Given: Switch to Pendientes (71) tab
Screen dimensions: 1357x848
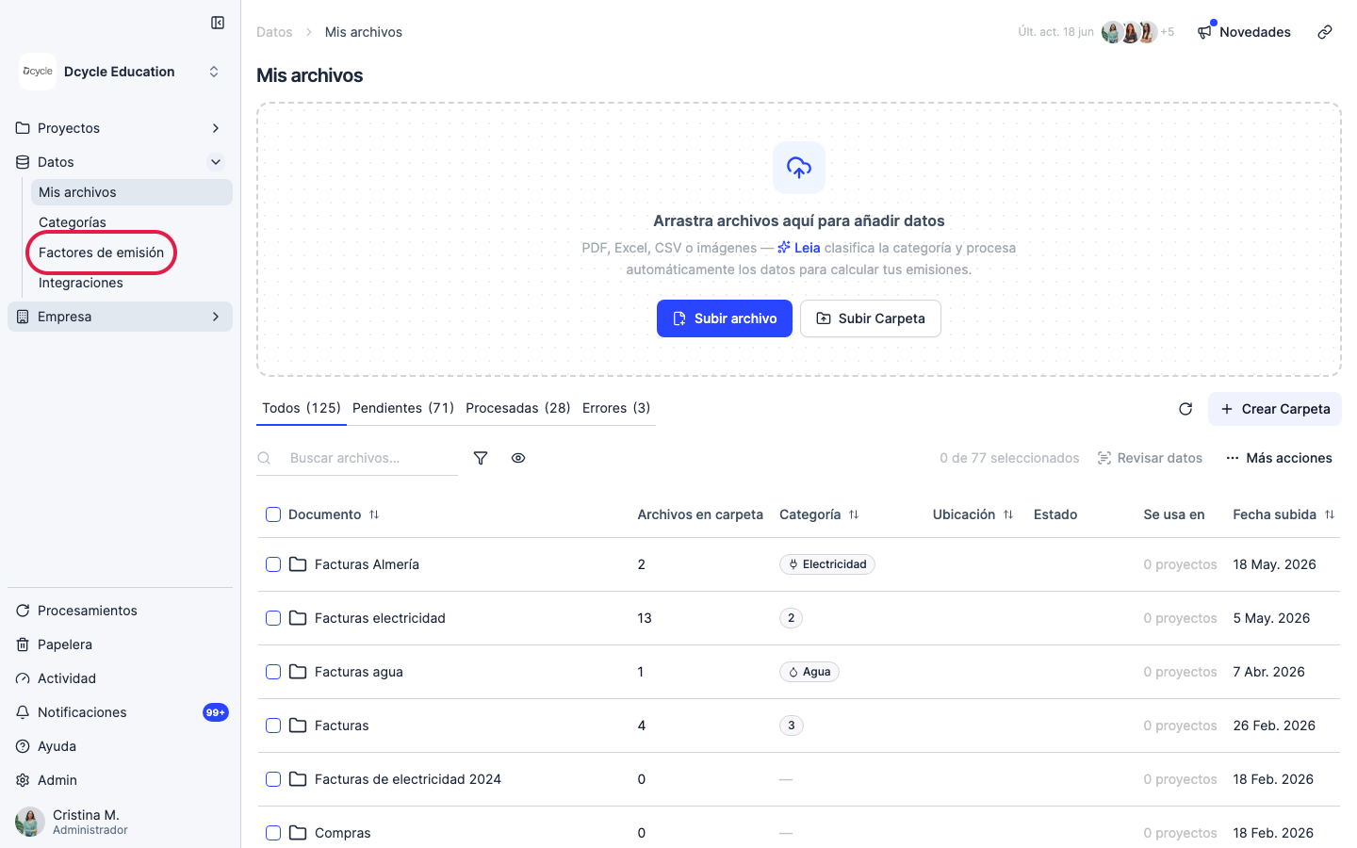Looking at the screenshot, I should coord(403,408).
